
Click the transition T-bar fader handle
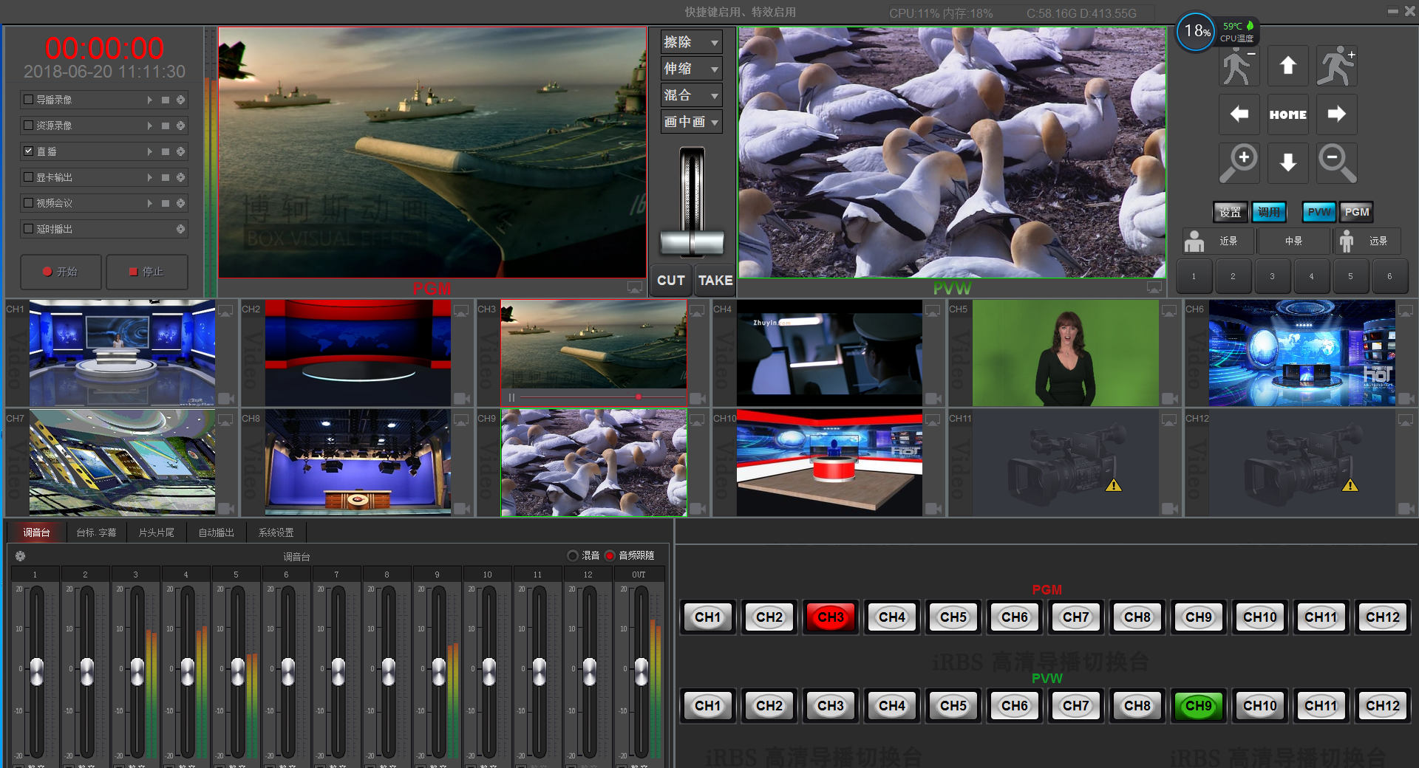coord(692,241)
